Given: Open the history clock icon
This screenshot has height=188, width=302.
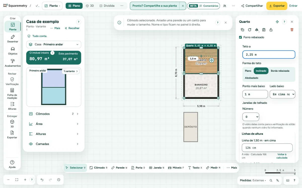Looking at the screenshot, I should 59,180.
